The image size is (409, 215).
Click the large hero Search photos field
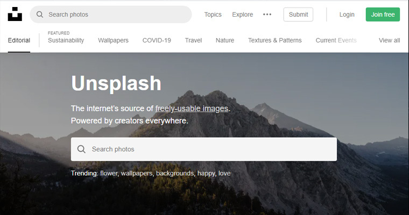point(204,149)
